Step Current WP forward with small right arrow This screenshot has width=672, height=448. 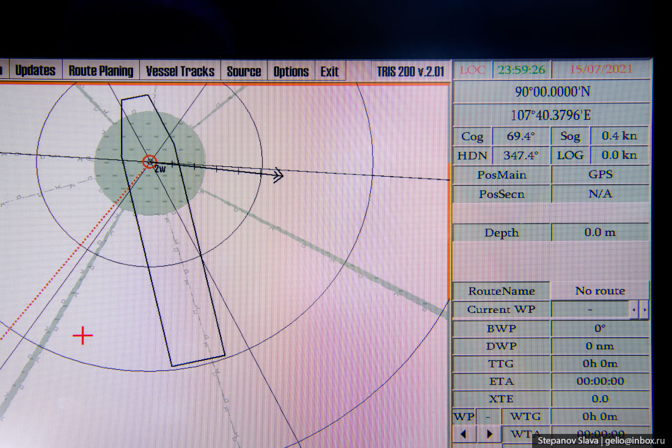[644, 310]
